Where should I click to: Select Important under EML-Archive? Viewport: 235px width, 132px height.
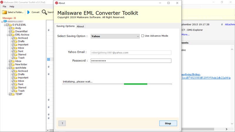click(x=23, y=45)
